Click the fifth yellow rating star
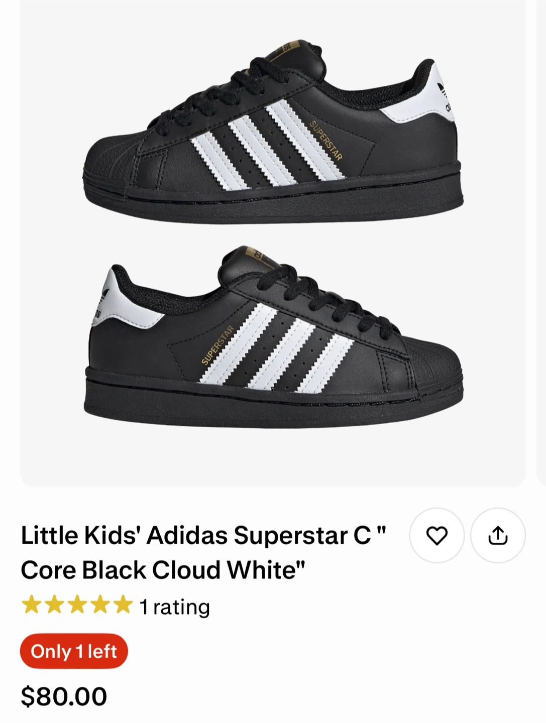 click(123, 605)
